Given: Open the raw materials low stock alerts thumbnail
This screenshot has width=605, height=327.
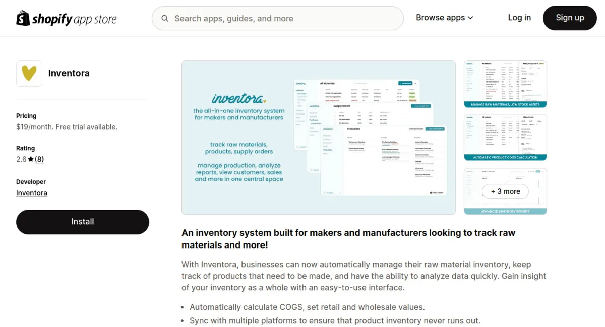Looking at the screenshot, I should 505,84.
